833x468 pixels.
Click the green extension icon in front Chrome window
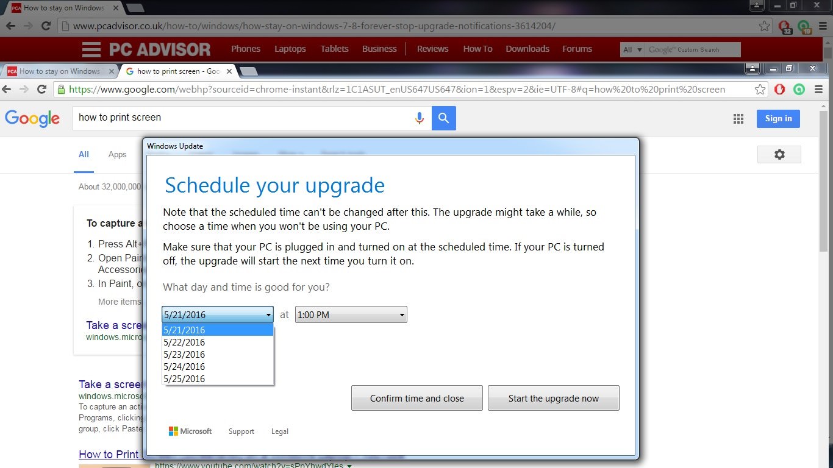[799, 90]
